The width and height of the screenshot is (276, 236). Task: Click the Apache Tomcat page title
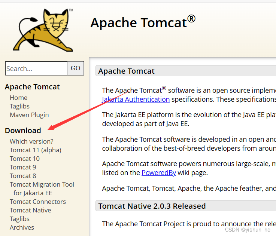coord(143,22)
